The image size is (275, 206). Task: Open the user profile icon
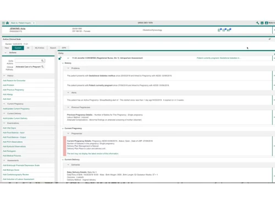(266, 23)
